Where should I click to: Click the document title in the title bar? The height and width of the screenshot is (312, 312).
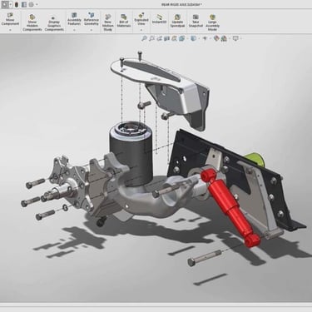click(181, 4)
